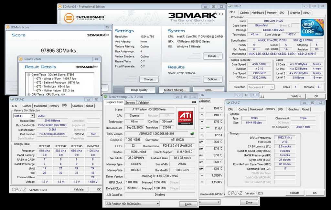
Task: Click OK in the timings CPU-Z window
Action: [315, 193]
